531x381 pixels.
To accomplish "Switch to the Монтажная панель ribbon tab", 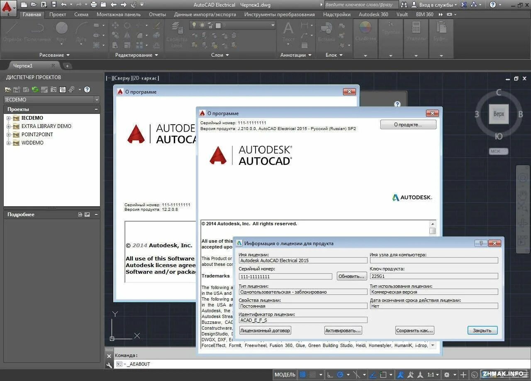I will [119, 14].
